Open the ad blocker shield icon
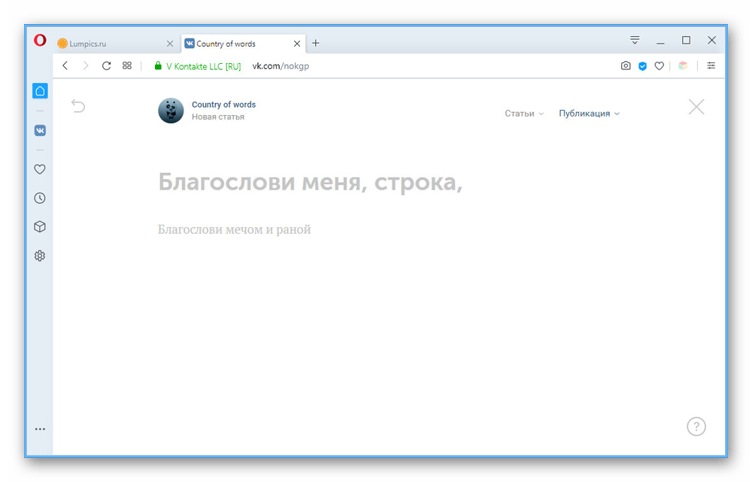This screenshot has height=482, width=752. click(643, 66)
